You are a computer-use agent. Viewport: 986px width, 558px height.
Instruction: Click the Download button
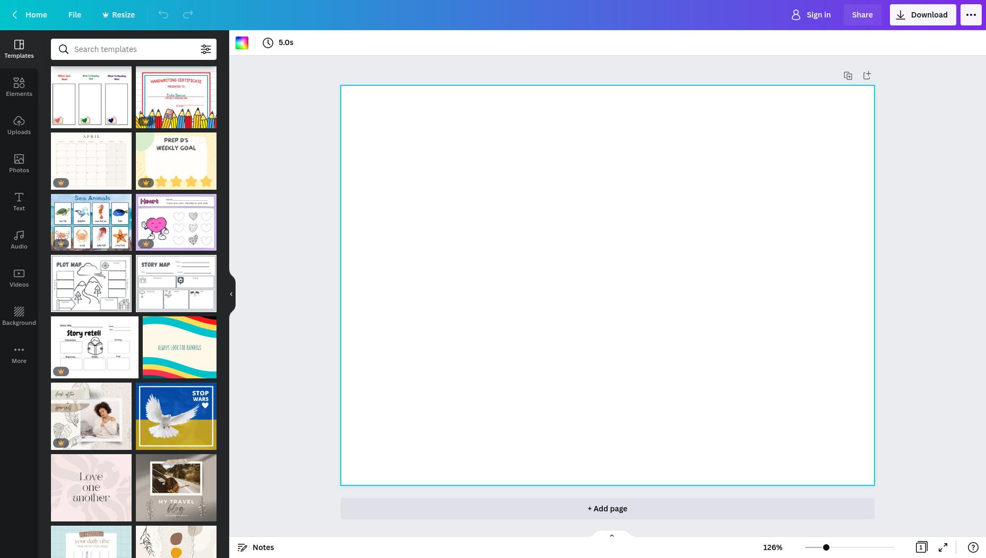pyautogui.click(x=923, y=15)
